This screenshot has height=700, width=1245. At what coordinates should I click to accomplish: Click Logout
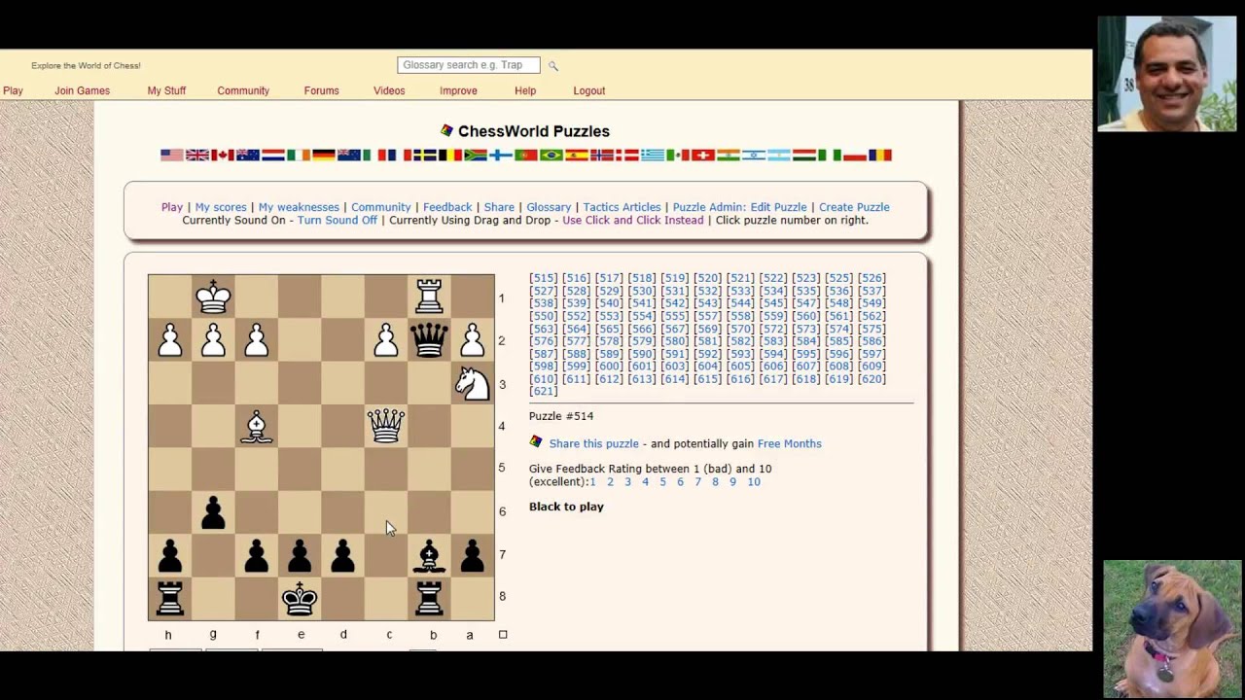tap(589, 90)
